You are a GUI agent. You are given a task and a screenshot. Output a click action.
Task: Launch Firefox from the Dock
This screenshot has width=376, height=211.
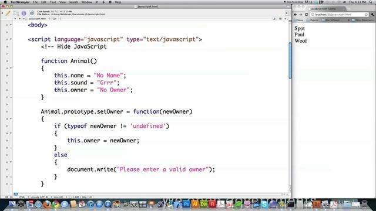47,205
